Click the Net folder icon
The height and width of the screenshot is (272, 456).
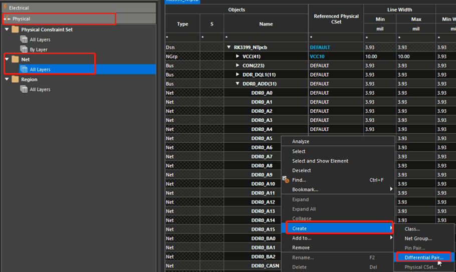tap(15, 59)
